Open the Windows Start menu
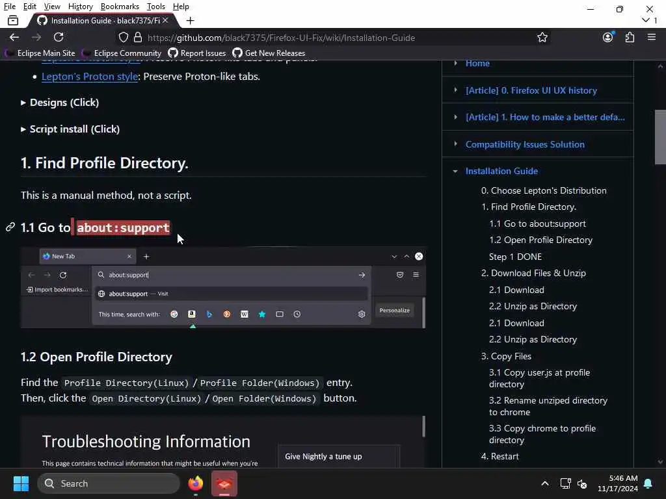This screenshot has height=499, width=666. click(x=21, y=483)
